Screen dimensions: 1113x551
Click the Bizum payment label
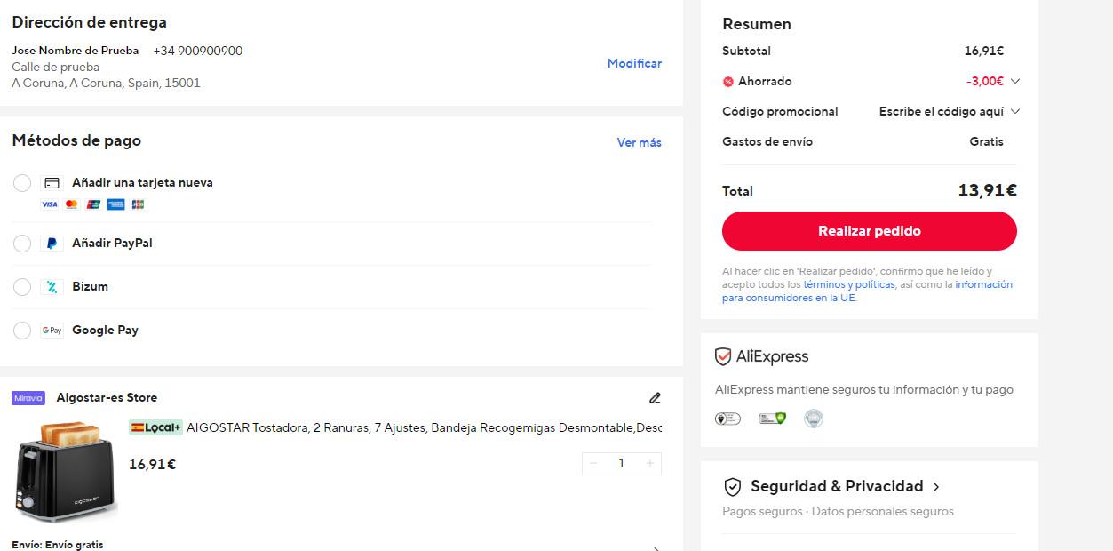[90, 287]
